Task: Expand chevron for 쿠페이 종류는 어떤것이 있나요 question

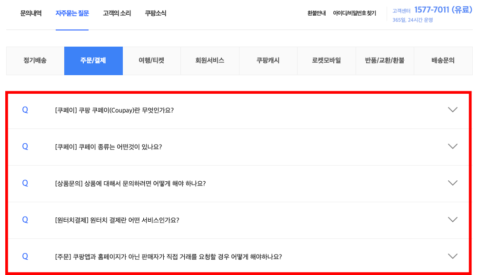Action: click(453, 146)
